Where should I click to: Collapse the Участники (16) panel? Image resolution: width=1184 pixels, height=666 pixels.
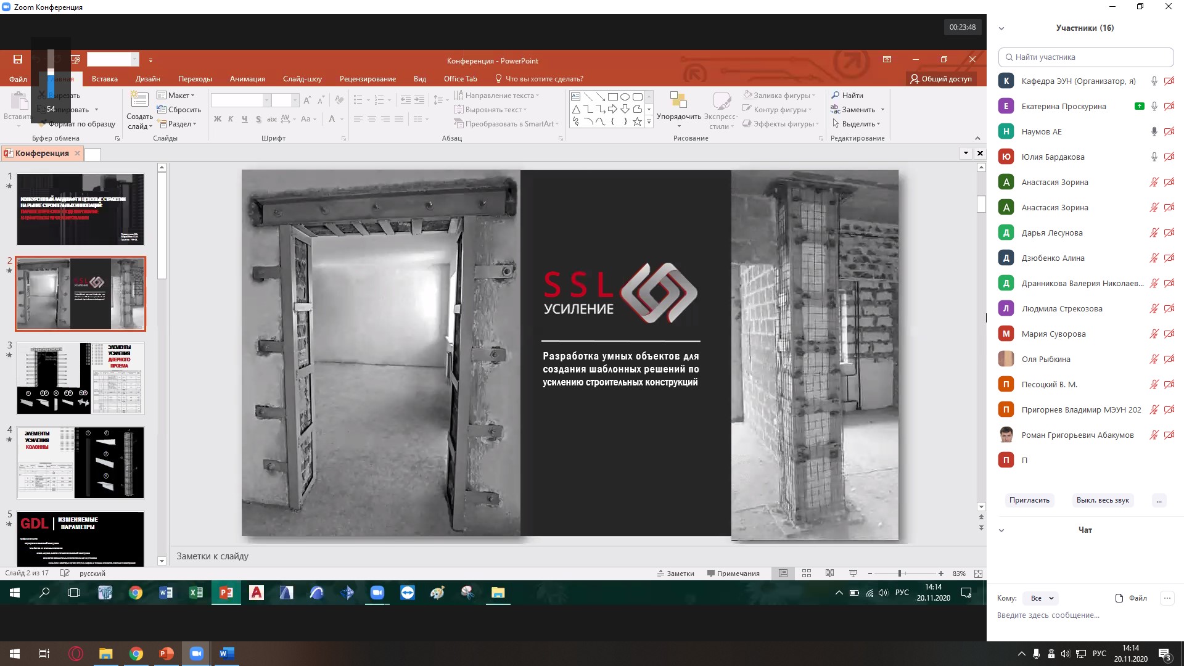click(1001, 28)
